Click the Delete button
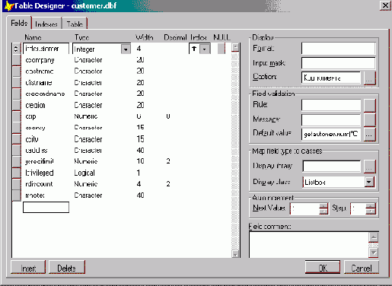 [66, 268]
